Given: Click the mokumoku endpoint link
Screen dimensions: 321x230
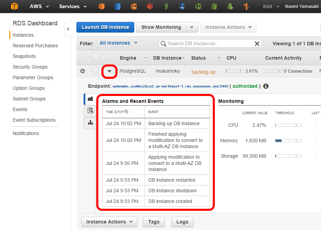Looking at the screenshot, I should pyautogui.click(x=170, y=86).
